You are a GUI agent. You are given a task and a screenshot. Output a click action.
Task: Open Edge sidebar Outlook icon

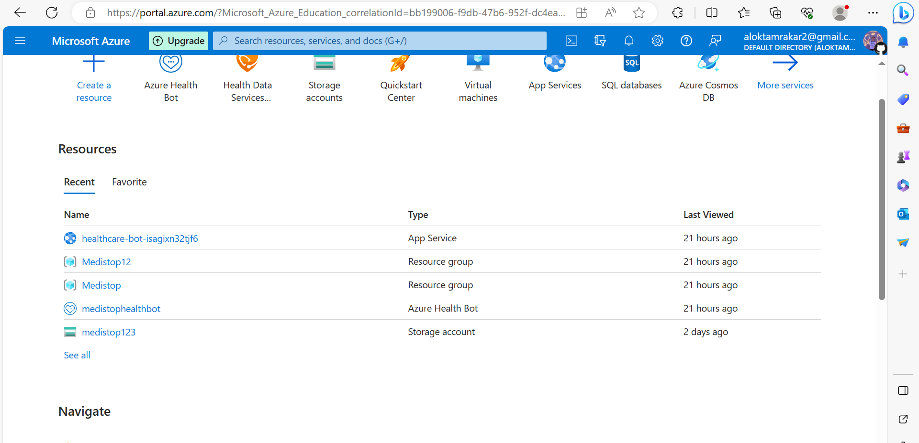[x=903, y=214]
